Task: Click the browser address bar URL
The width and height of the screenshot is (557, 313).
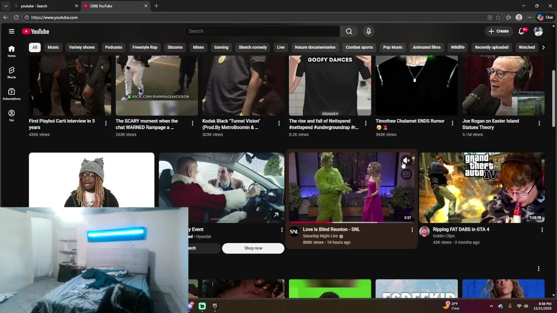Action: [54, 17]
